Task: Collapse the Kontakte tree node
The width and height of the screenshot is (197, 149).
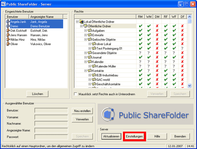Action: [x=85, y=71]
